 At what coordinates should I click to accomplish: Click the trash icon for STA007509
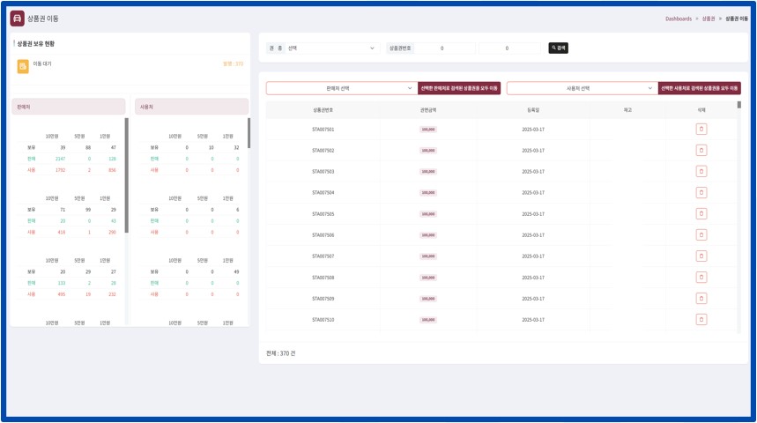[701, 299]
